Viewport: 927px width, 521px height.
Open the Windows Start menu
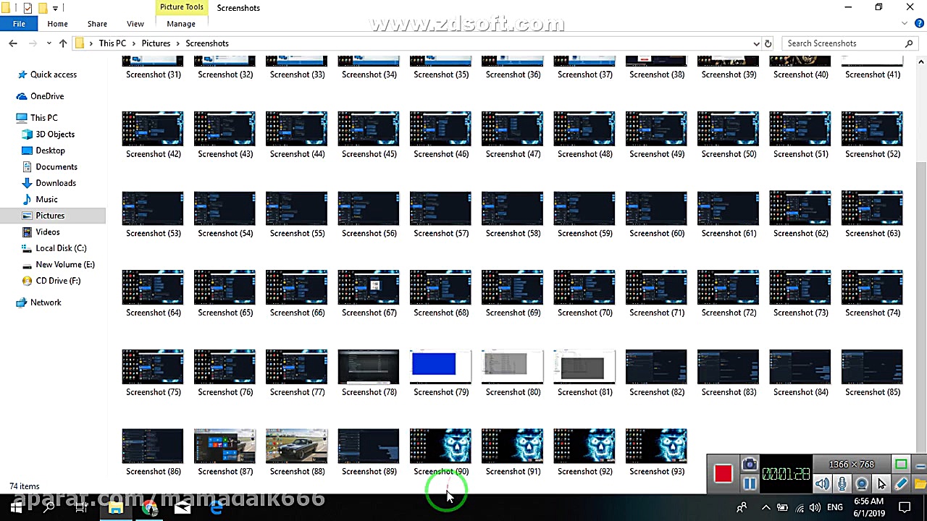click(16, 507)
